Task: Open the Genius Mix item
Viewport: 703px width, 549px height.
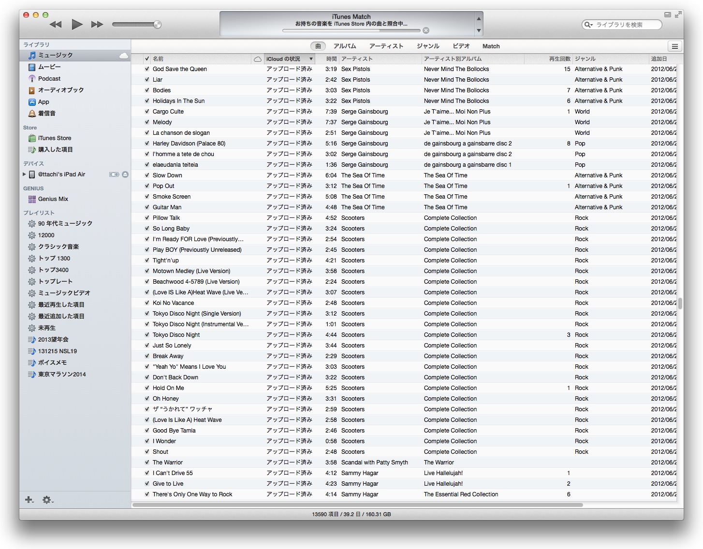Action: click(53, 199)
